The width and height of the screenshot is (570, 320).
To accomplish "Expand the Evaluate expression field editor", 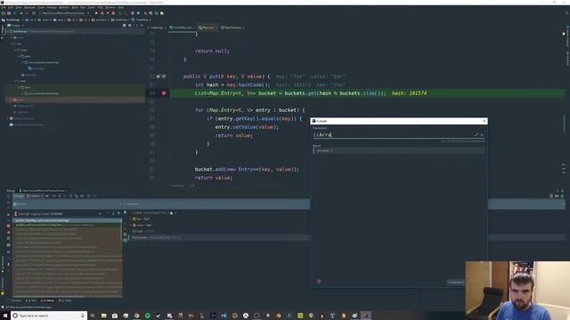I will click(x=476, y=134).
